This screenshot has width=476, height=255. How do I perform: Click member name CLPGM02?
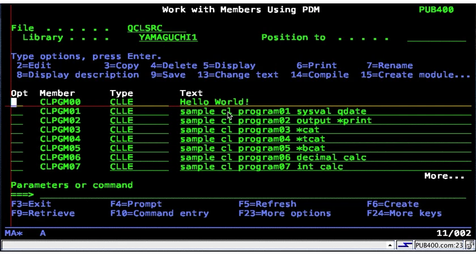(60, 121)
